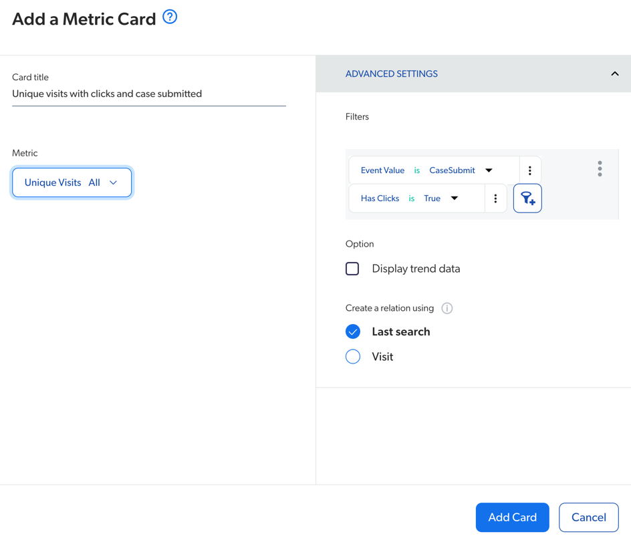The image size is (631, 538).
Task: Open the Unique Visits metric dropdown
Action: (x=72, y=182)
